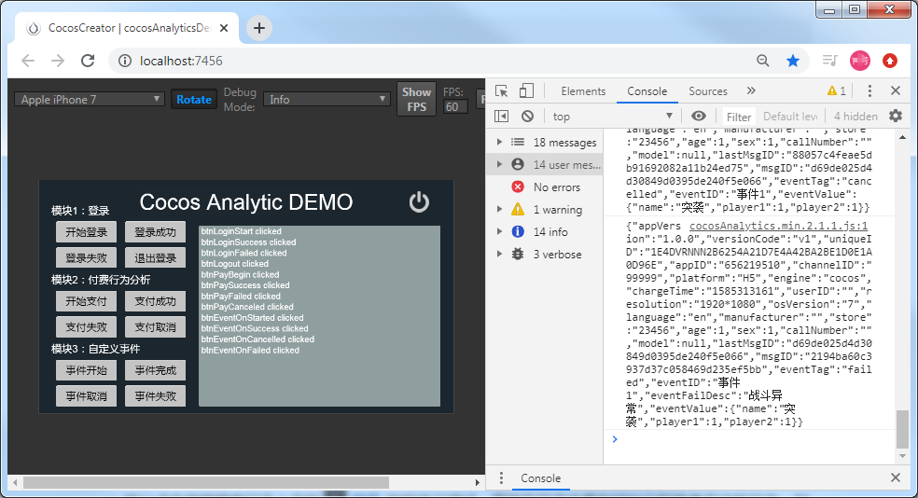The height and width of the screenshot is (498, 918).
Task: Click the 事件完成 button
Action: (155, 370)
